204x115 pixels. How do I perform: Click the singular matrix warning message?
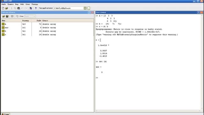129,29
